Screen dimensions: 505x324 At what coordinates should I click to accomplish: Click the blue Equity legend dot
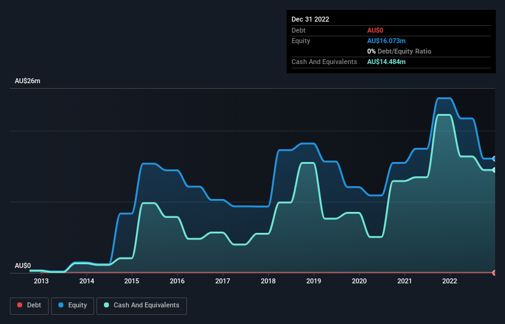(61, 305)
